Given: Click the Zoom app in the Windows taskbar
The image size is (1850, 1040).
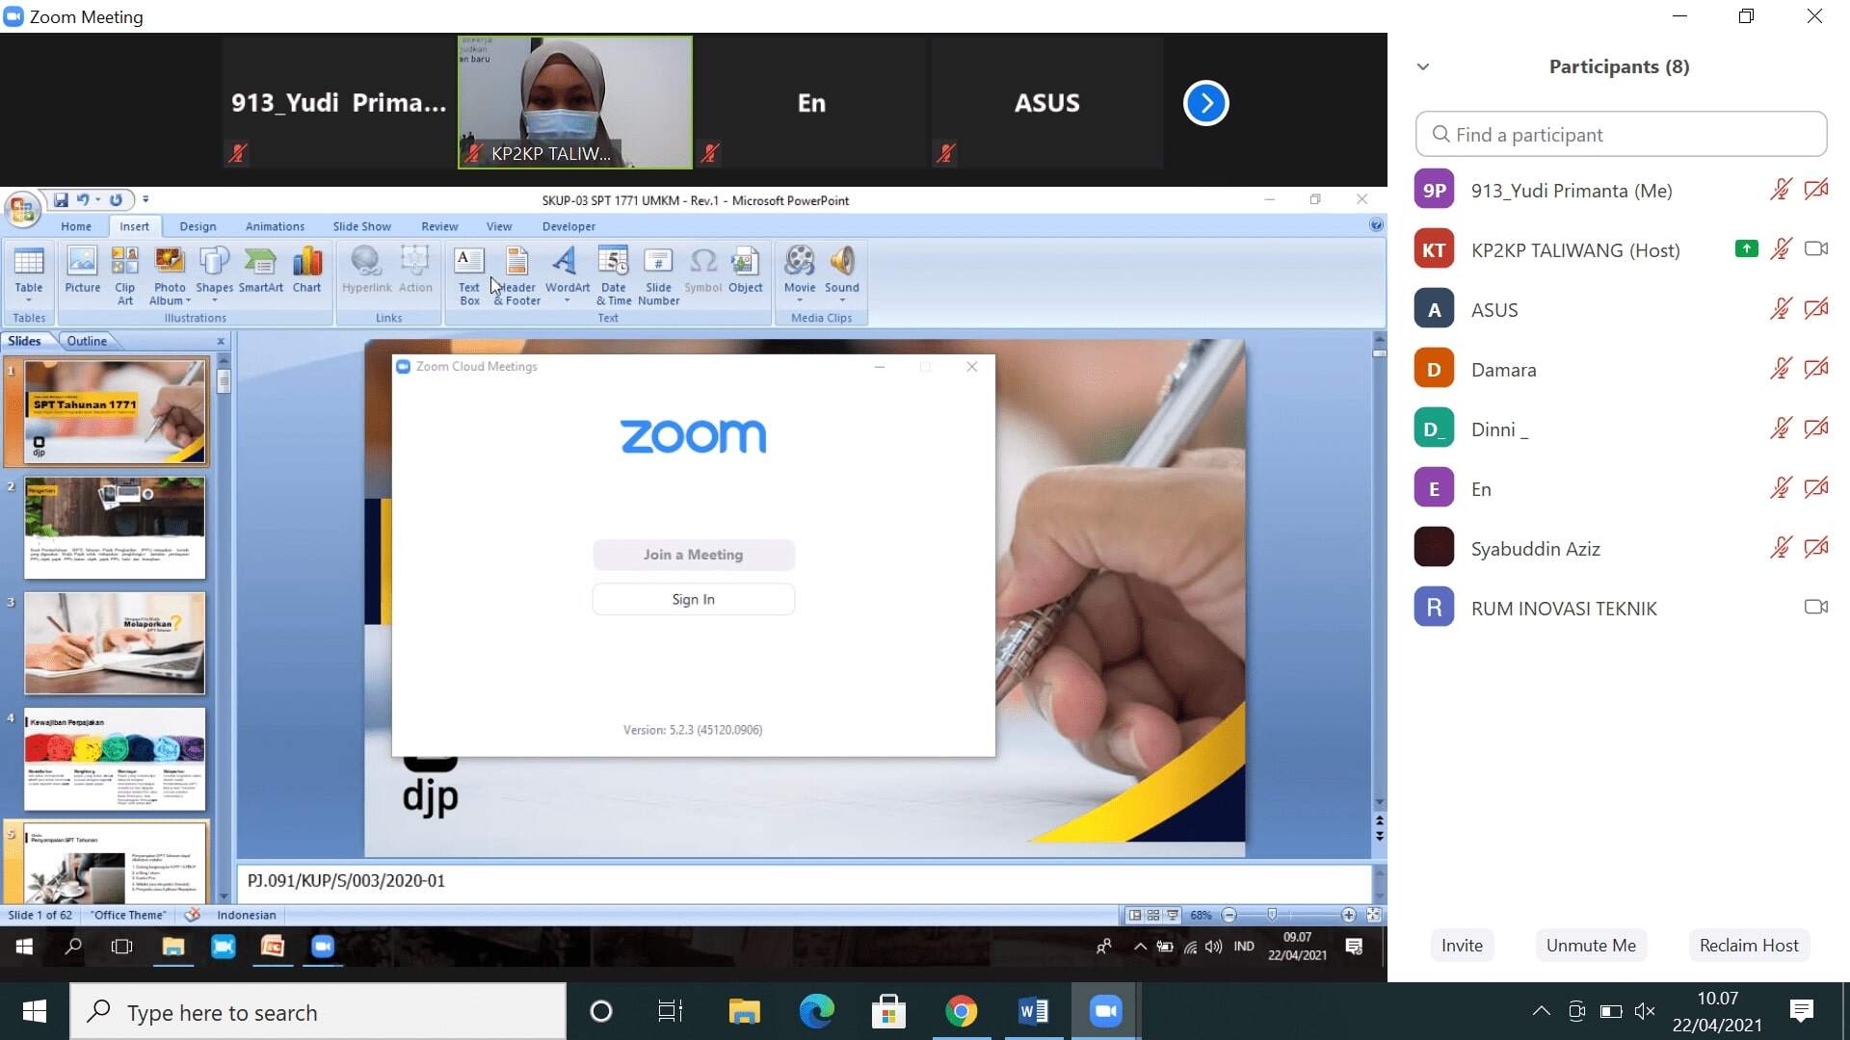Looking at the screenshot, I should pyautogui.click(x=1105, y=1011).
